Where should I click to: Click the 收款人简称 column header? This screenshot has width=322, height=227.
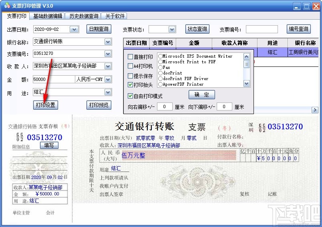click(x=235, y=43)
